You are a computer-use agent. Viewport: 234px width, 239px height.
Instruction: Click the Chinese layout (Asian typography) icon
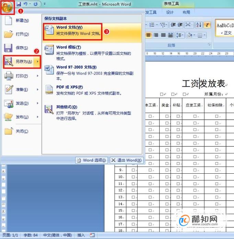point(188,25)
